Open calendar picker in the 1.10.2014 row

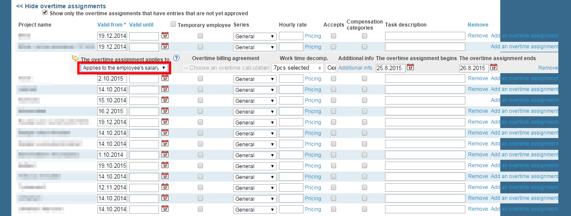[165, 155]
